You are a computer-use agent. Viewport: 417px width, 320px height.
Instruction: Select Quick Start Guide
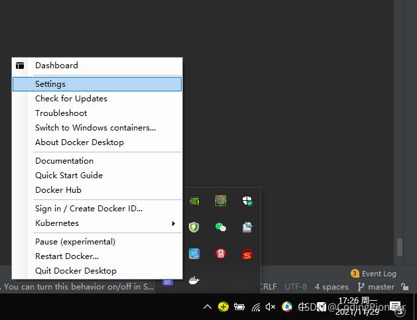[97, 176]
